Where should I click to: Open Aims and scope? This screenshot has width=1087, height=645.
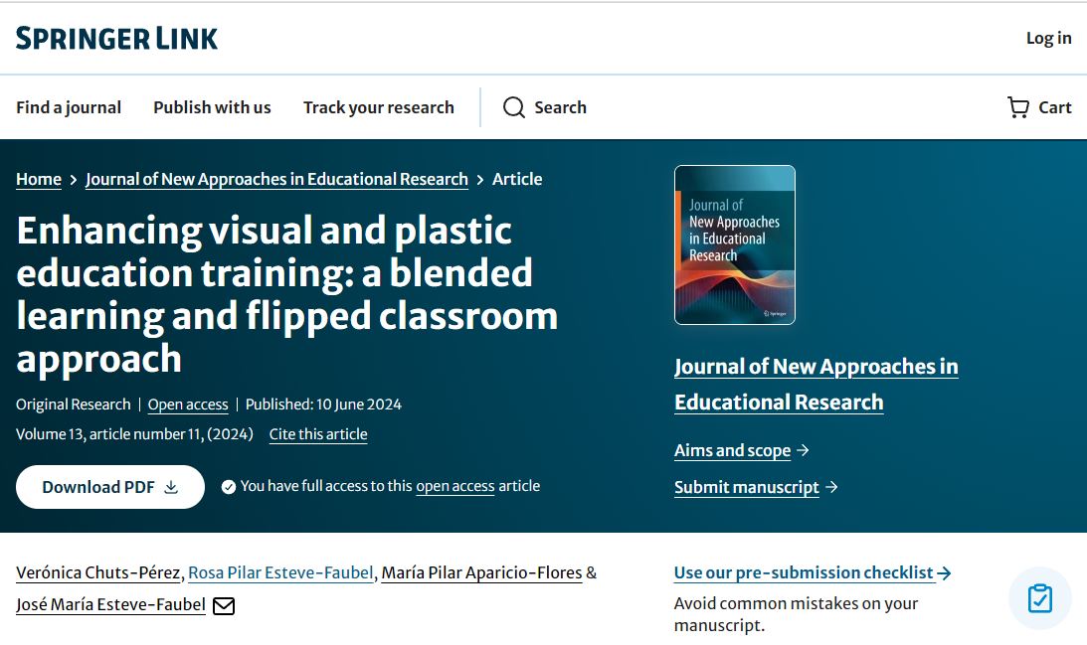click(x=733, y=450)
